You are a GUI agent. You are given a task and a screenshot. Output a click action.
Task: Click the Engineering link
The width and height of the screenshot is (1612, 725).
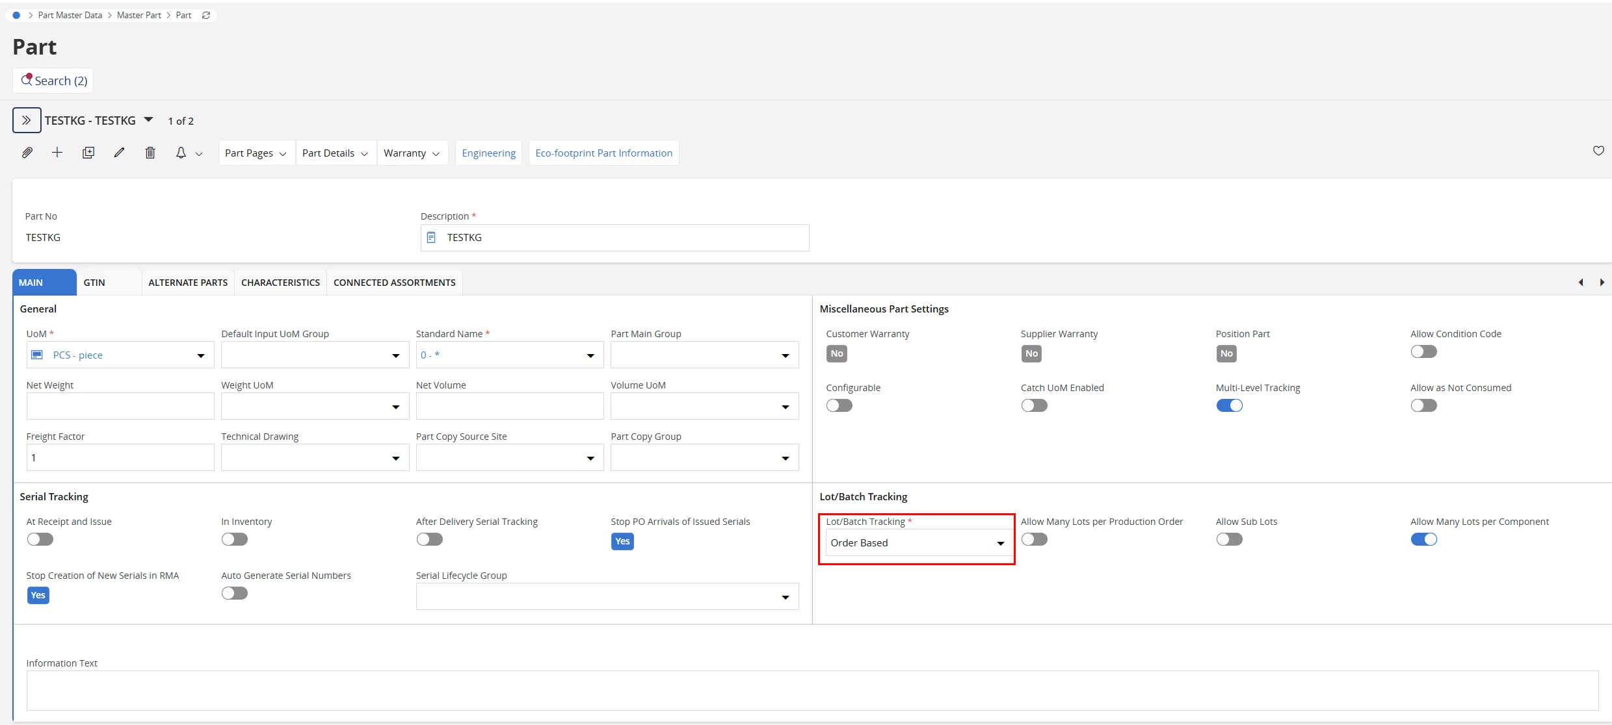tap(488, 153)
